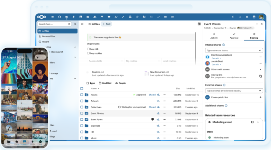Sort files by Name column header
The height and width of the screenshot is (150, 271).
click(x=95, y=89)
